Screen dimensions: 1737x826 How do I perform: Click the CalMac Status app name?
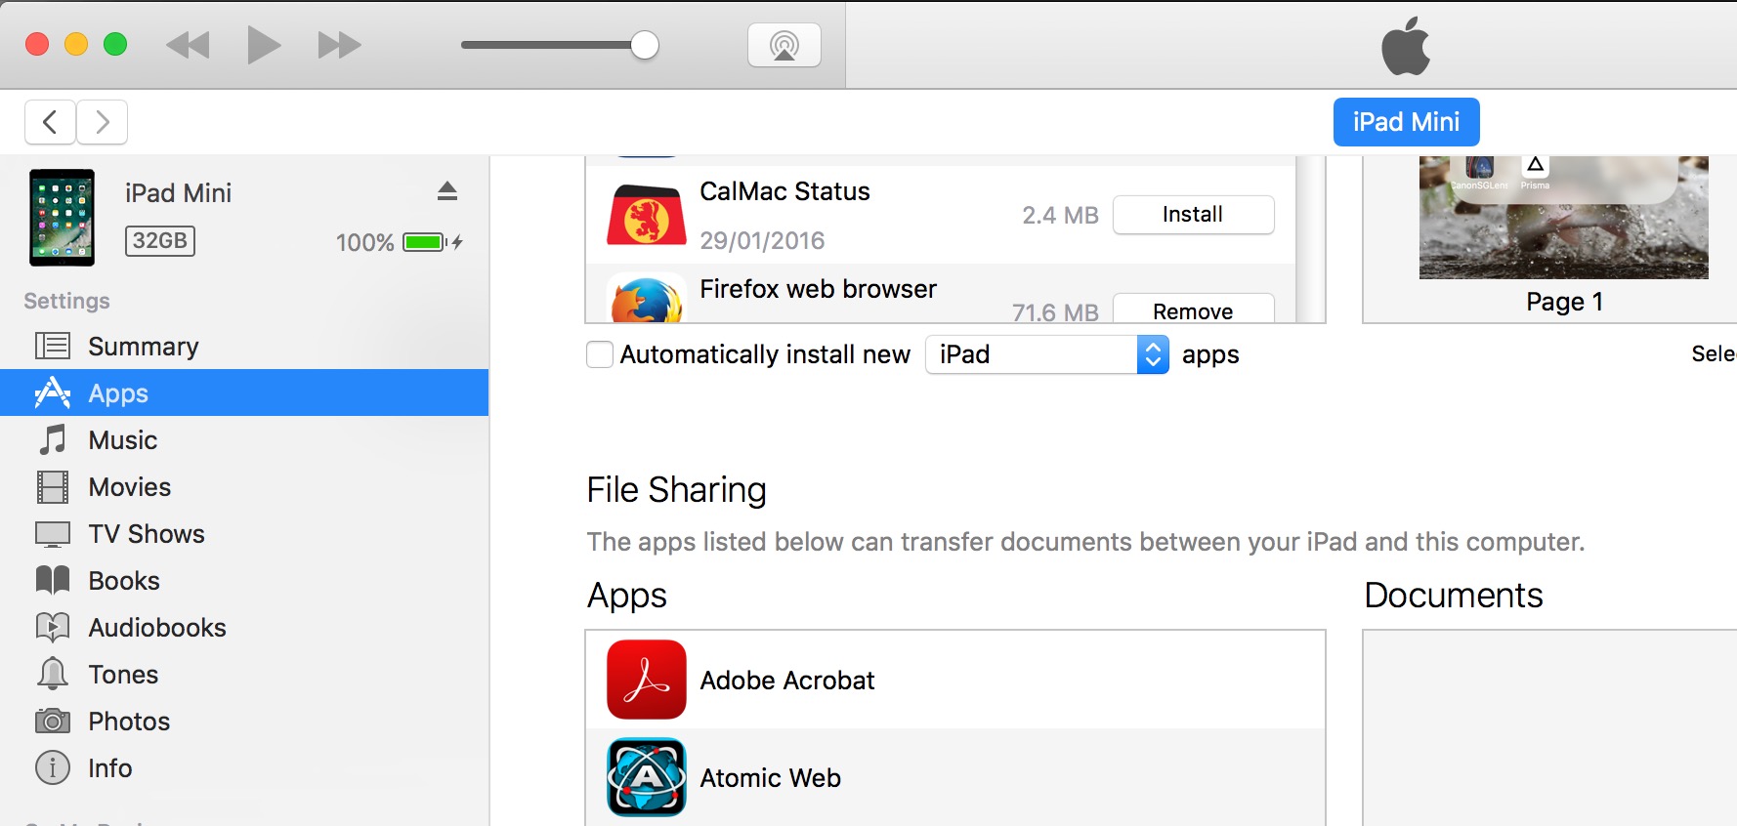[784, 191]
